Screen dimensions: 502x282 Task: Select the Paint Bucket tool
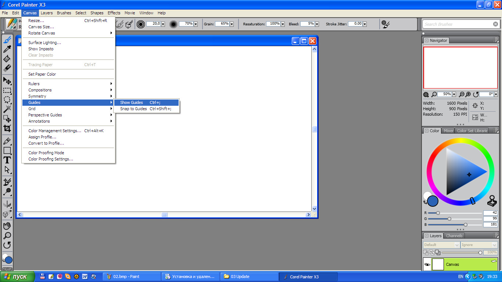[x=7, y=59]
